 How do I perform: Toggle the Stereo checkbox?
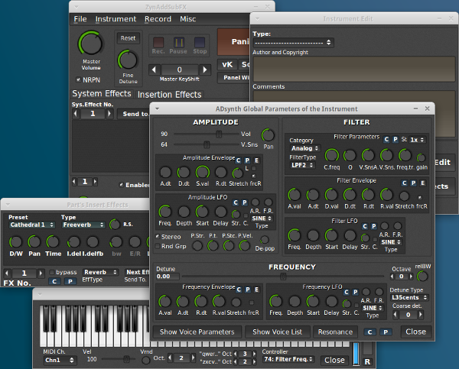point(158,236)
